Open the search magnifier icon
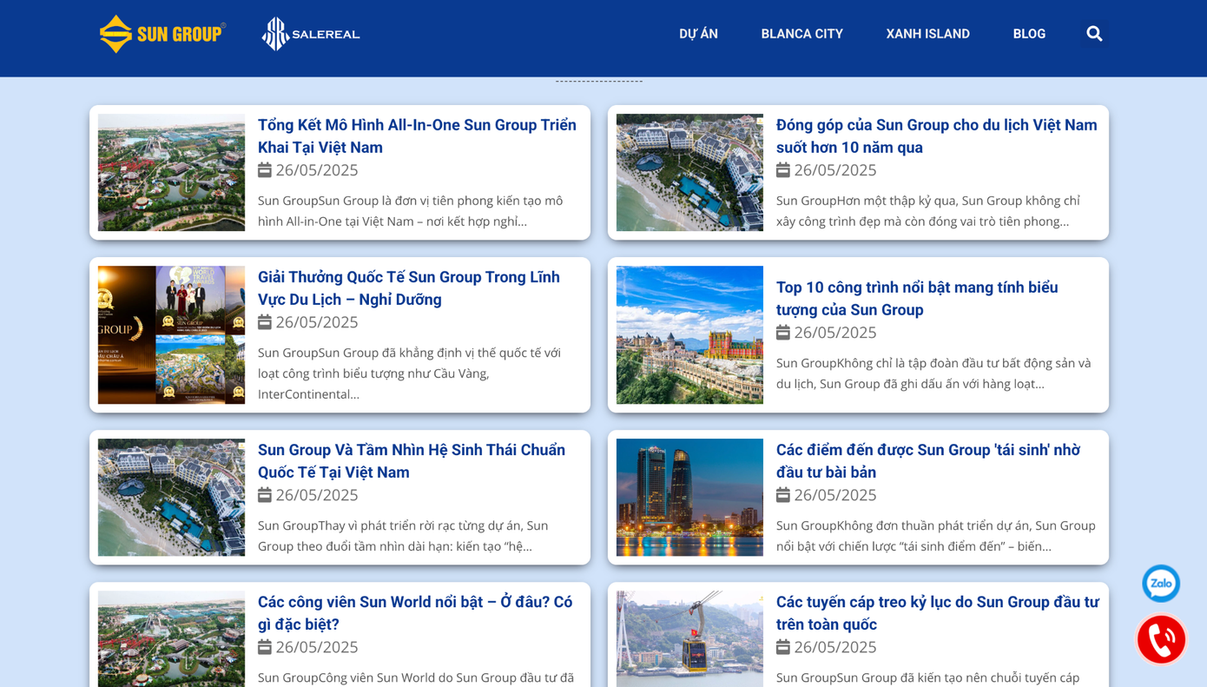The image size is (1207, 687). point(1094,34)
